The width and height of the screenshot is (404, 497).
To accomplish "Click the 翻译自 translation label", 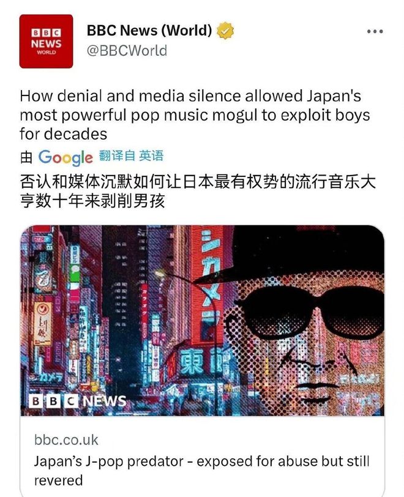I will (117, 156).
